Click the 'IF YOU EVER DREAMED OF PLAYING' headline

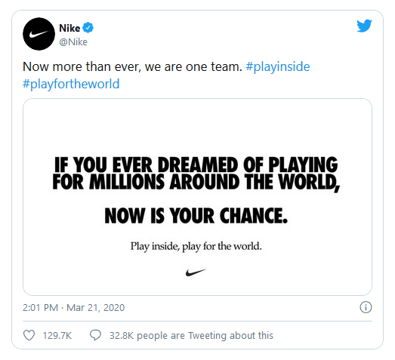[x=196, y=165]
